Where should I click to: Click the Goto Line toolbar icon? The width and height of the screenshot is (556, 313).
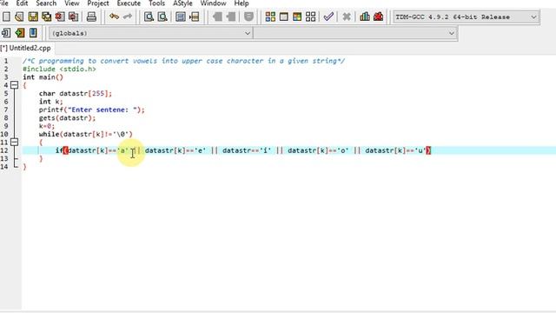[x=194, y=17]
